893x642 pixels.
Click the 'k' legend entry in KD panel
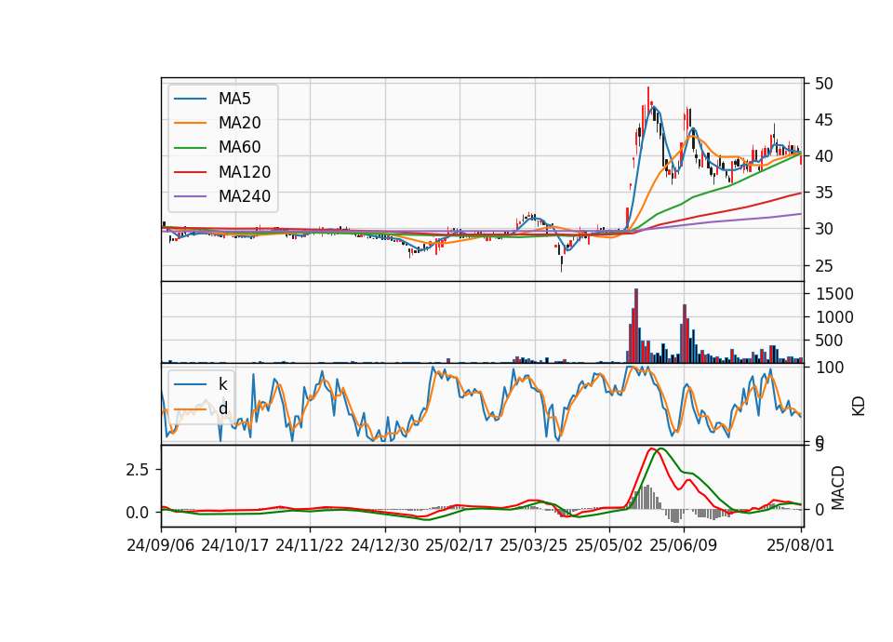tap(222, 384)
